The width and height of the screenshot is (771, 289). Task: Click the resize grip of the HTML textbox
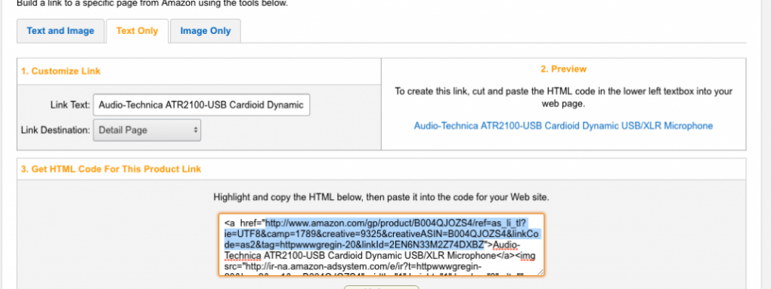(x=540, y=272)
